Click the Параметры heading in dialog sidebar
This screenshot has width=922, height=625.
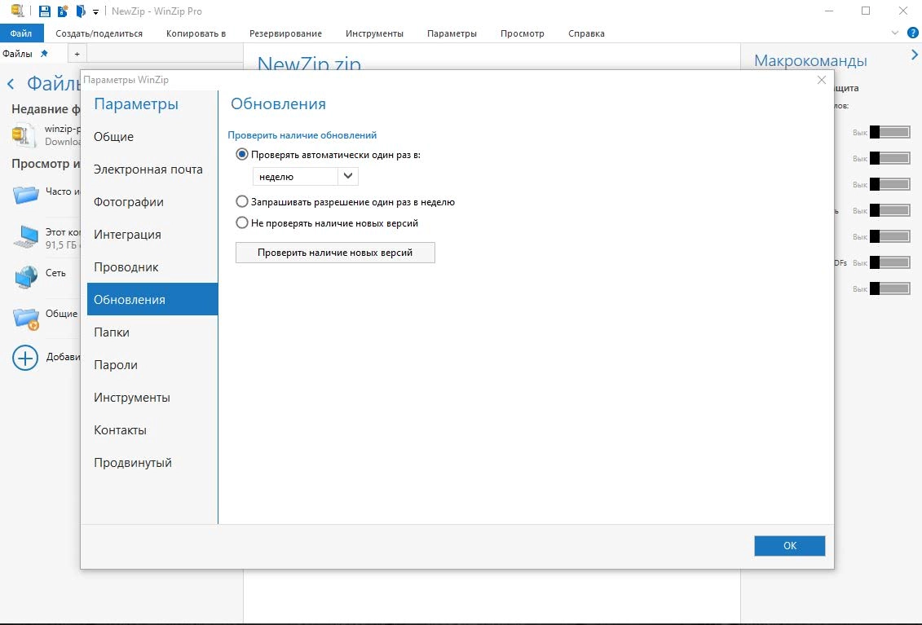click(136, 104)
